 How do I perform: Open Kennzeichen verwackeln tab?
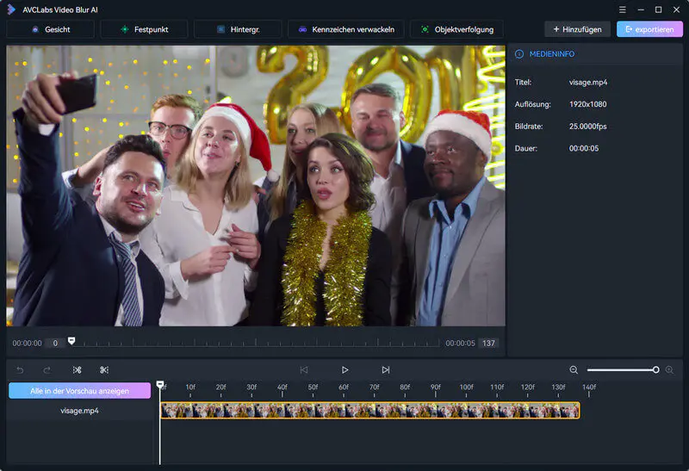tap(346, 29)
